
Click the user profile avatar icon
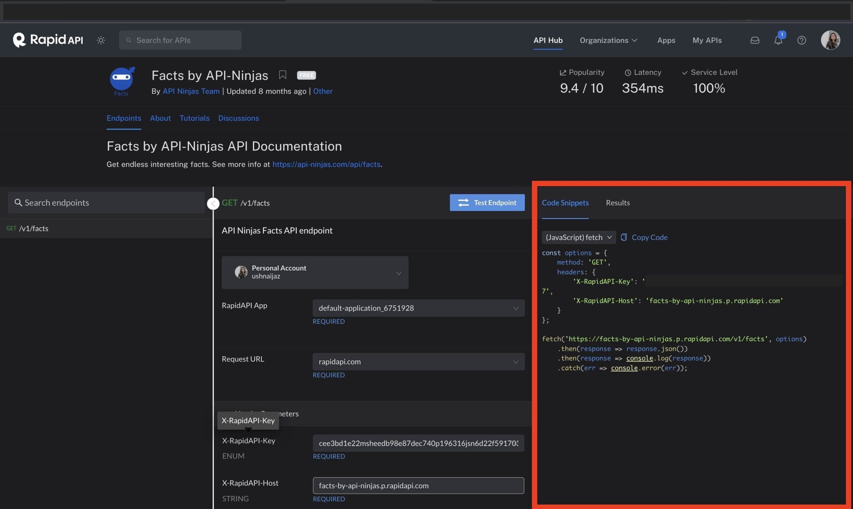pos(831,40)
